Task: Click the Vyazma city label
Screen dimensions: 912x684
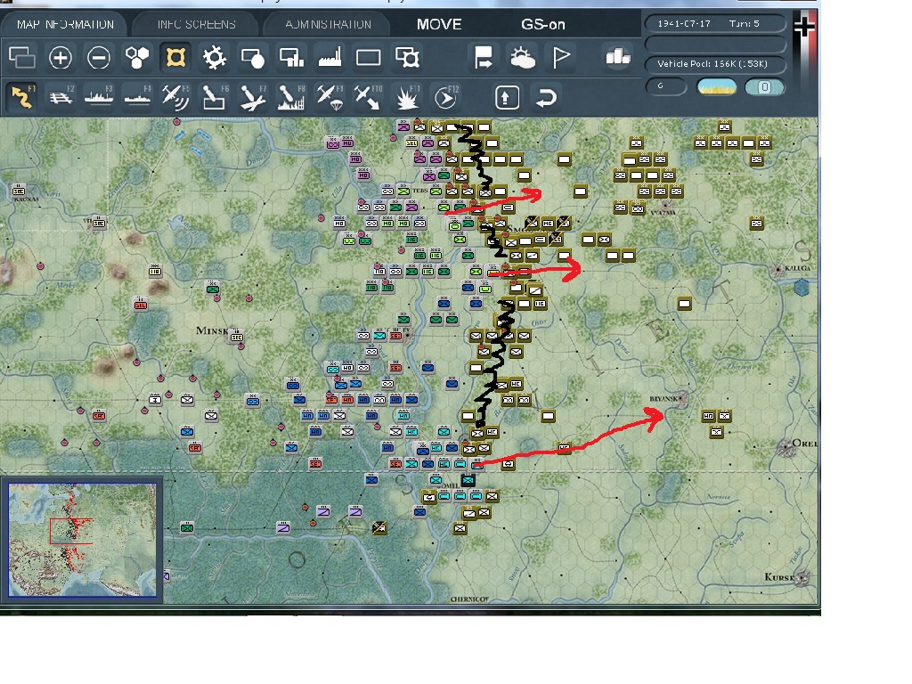Action: point(663,213)
